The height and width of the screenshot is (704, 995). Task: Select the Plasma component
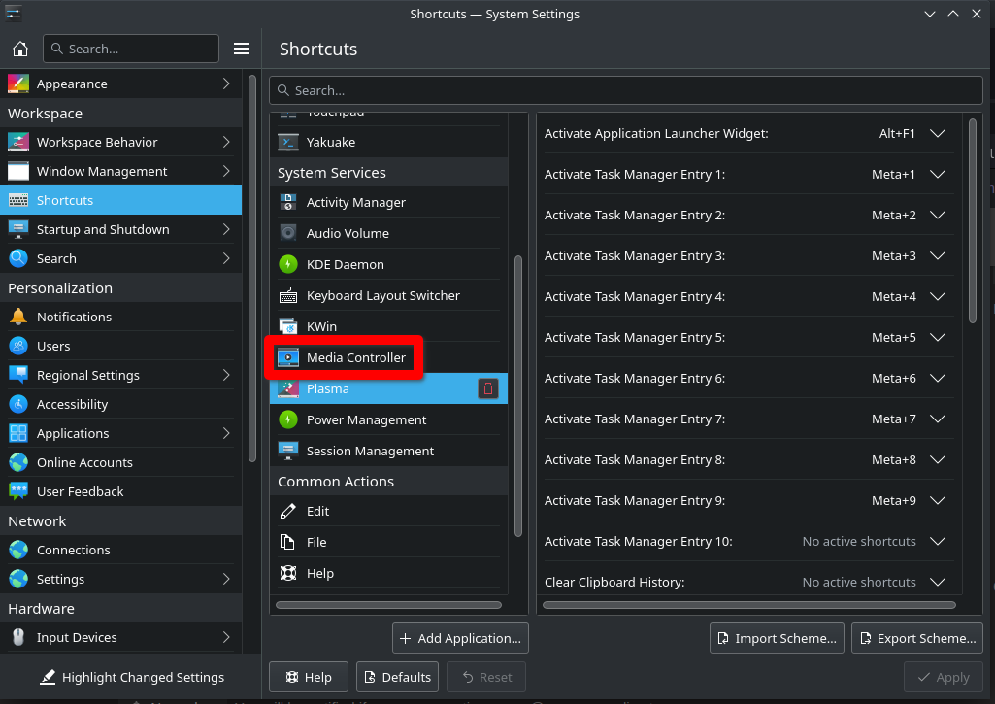[388, 388]
